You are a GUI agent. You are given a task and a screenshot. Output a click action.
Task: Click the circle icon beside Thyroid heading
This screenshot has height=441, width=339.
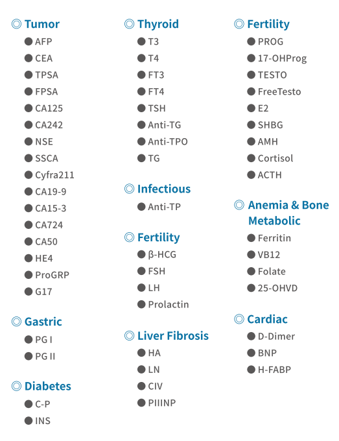(129, 24)
